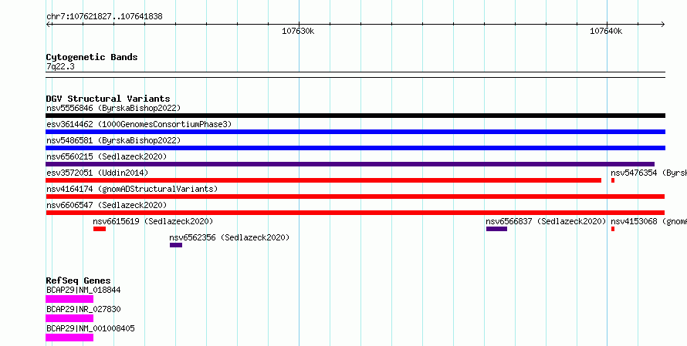The image size is (687, 346).
Task: Open variant label nsv5486581 (ByrskaBishop2022)
Action: (x=113, y=140)
